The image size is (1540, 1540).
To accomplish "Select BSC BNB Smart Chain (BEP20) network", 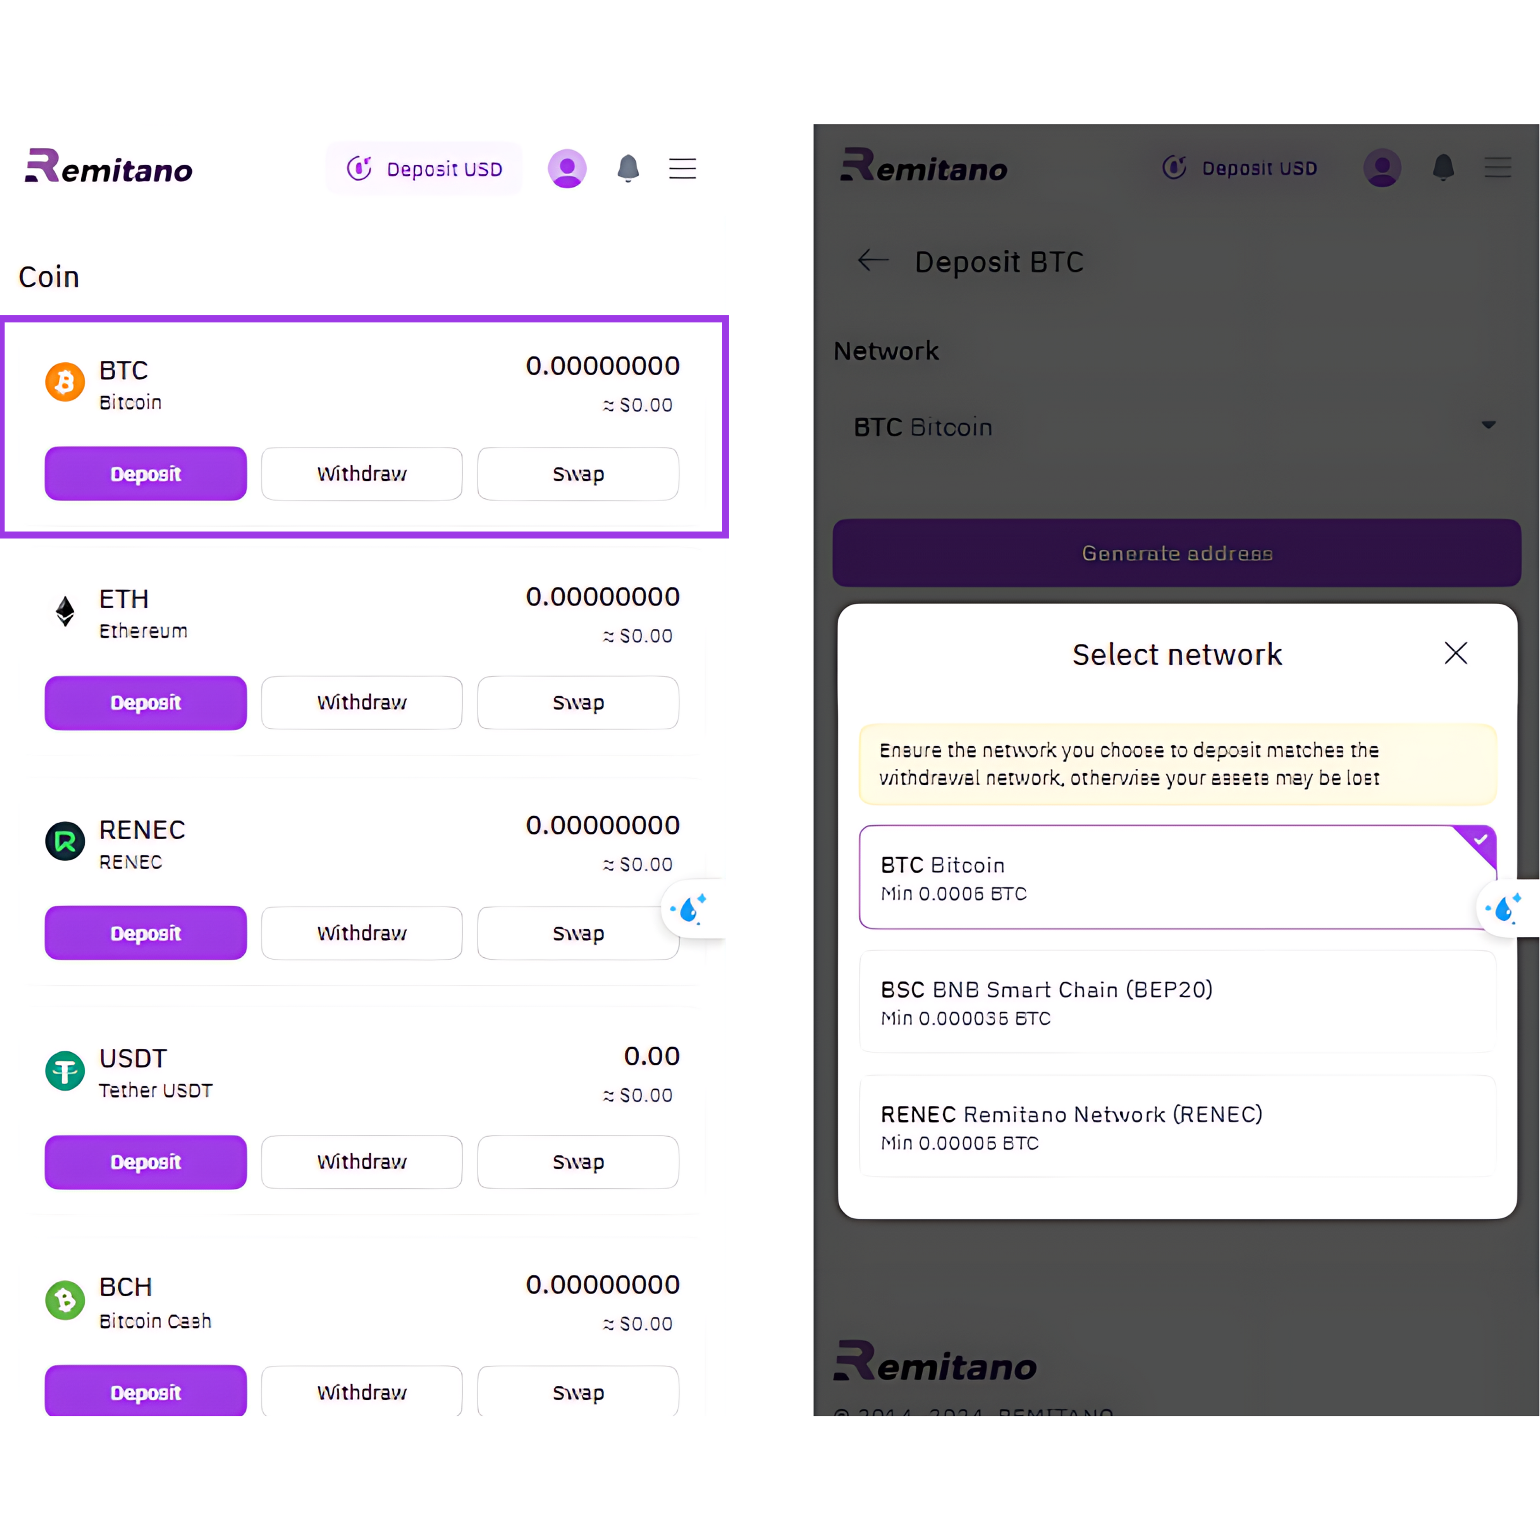I will [1177, 1002].
